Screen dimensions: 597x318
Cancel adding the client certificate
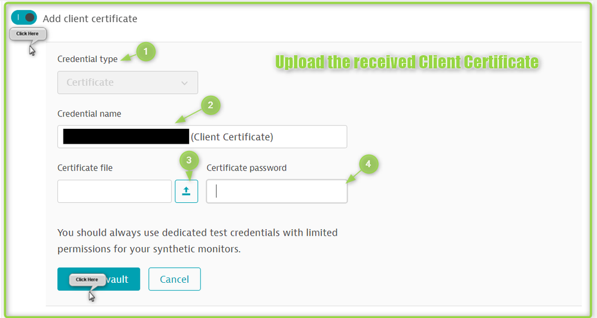[x=174, y=279]
